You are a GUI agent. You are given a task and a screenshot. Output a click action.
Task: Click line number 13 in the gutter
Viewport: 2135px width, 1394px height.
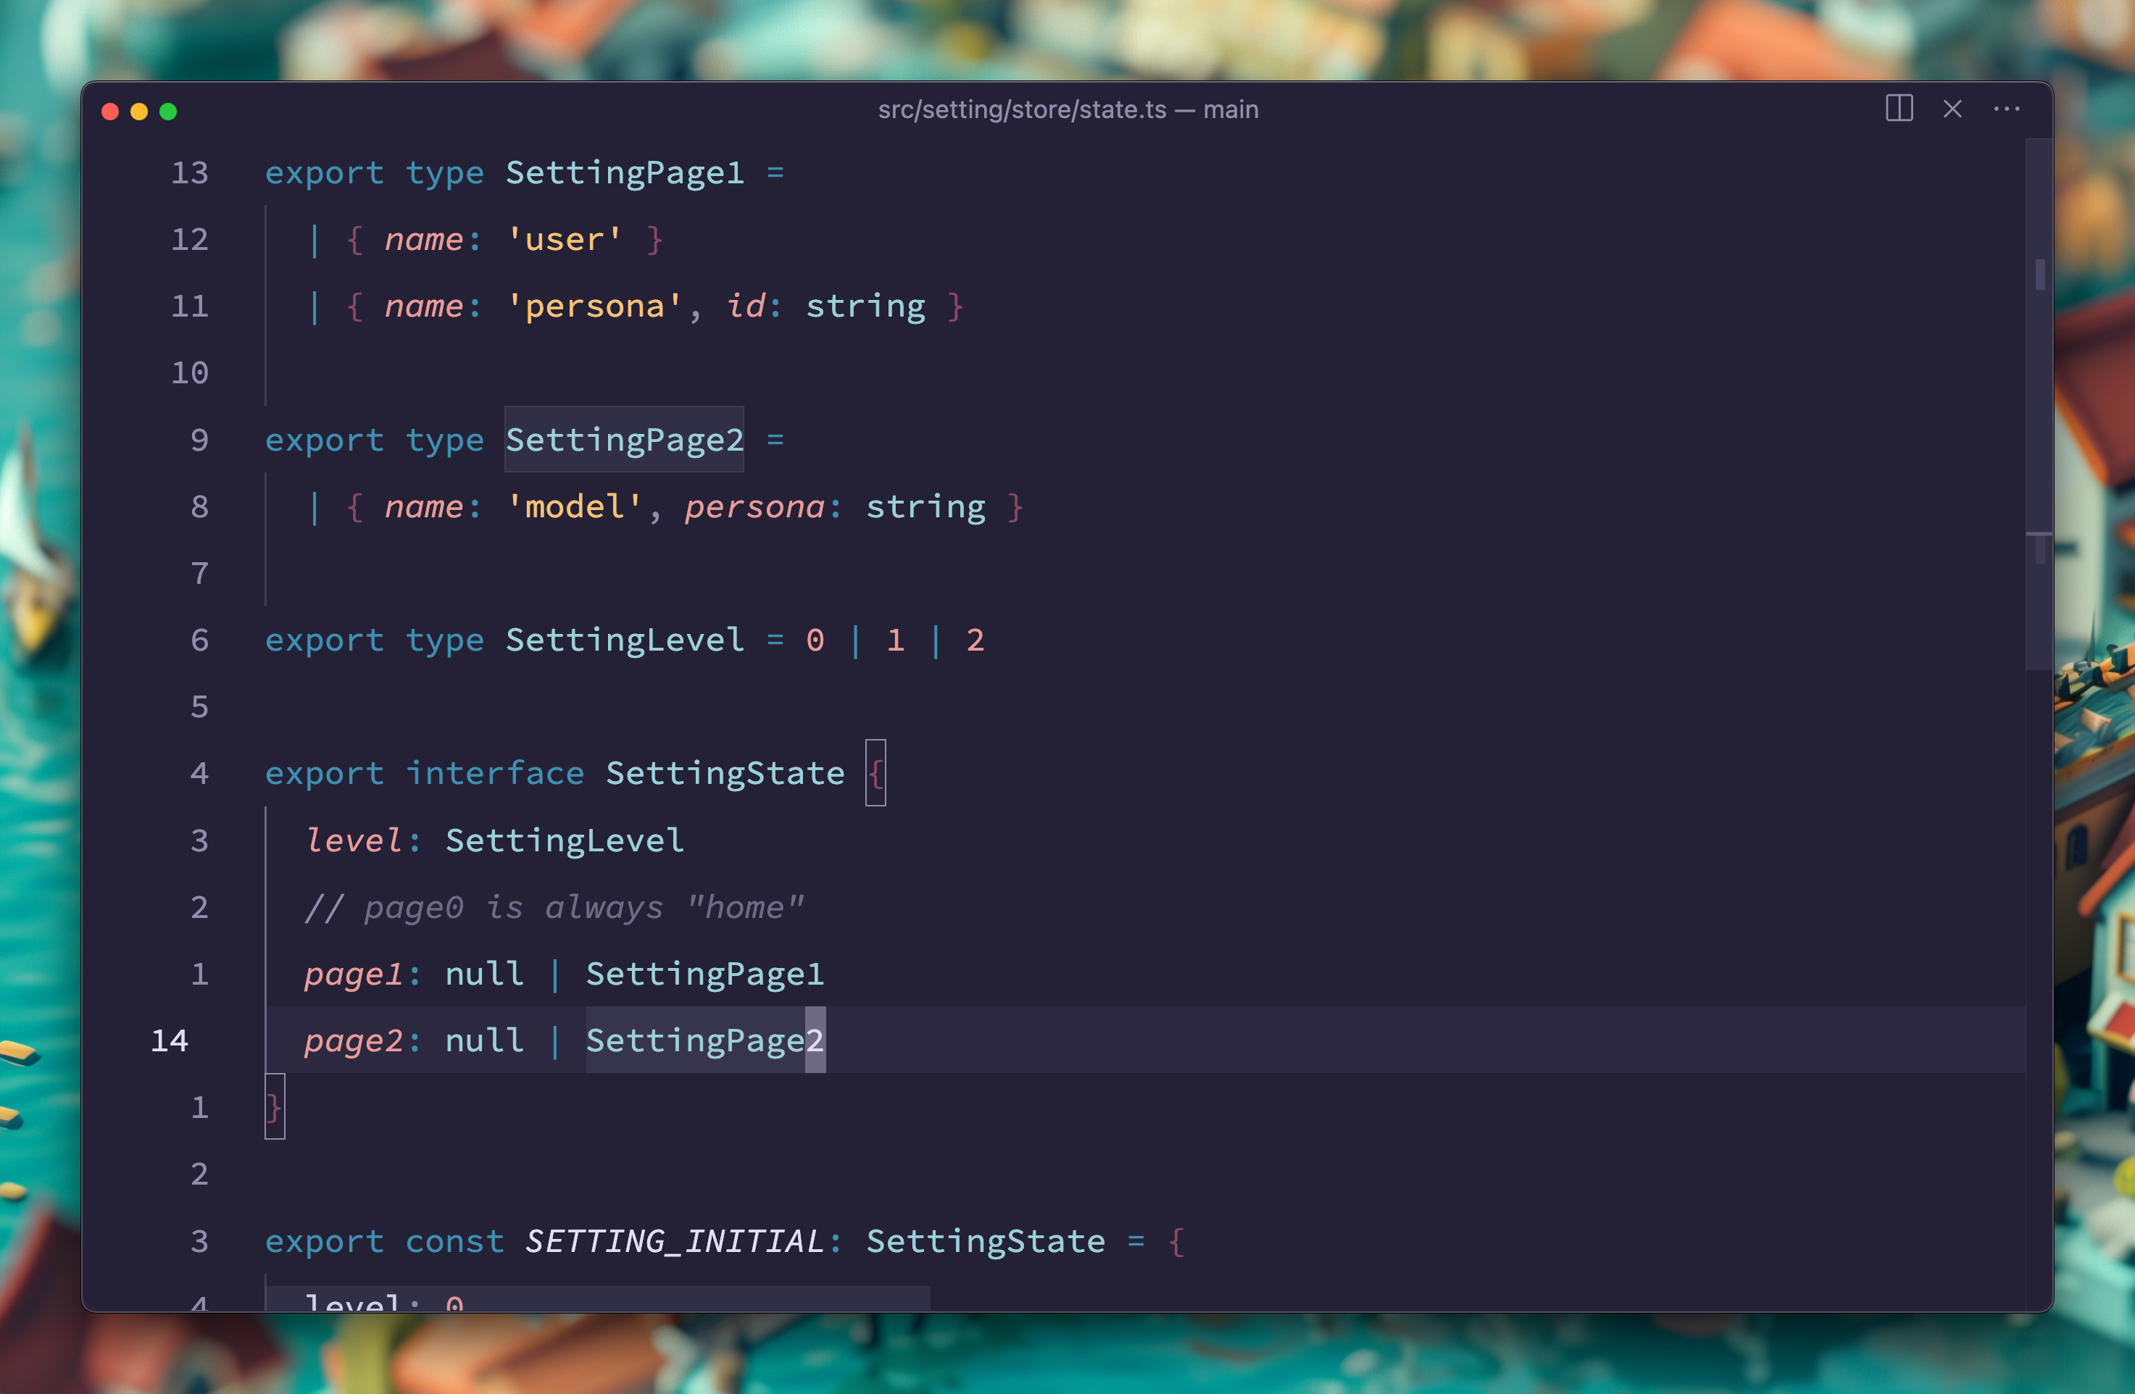[189, 172]
